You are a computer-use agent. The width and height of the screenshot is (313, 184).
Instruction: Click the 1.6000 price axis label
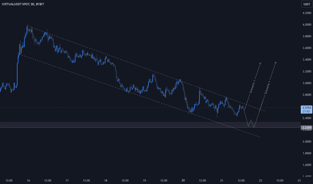[x=307, y=165]
